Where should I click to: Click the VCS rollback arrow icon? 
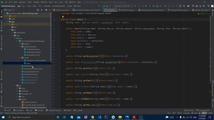point(184,6)
